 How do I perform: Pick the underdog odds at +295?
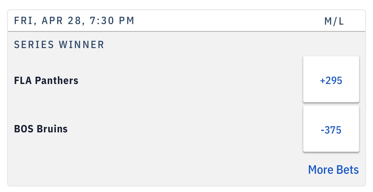[331, 79]
